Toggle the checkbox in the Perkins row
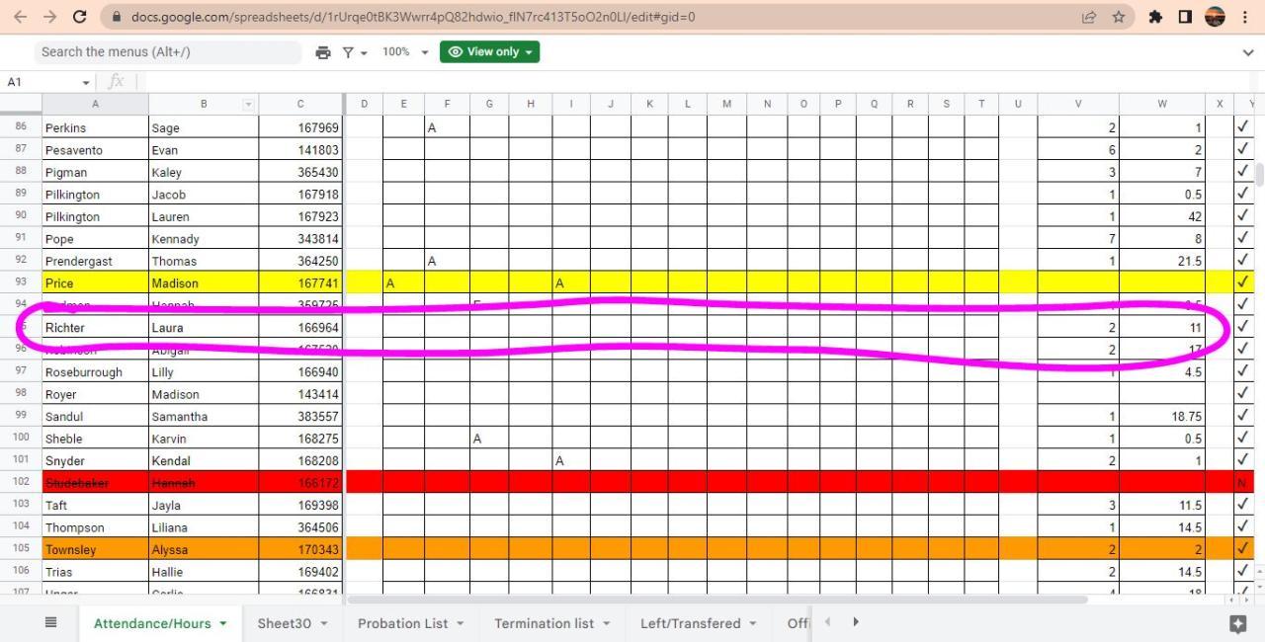The image size is (1265, 642). 1243,127
